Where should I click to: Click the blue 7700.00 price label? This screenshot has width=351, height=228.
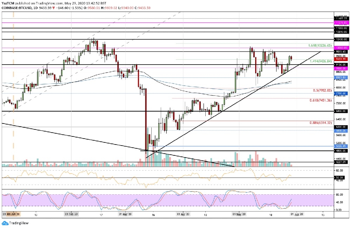pyautogui.click(x=341, y=93)
